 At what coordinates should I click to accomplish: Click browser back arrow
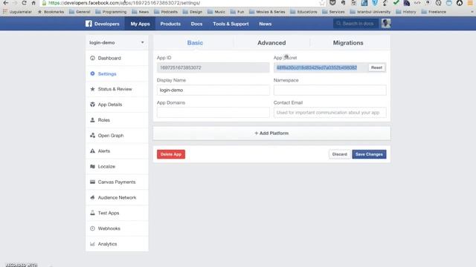pyautogui.click(x=6, y=3)
